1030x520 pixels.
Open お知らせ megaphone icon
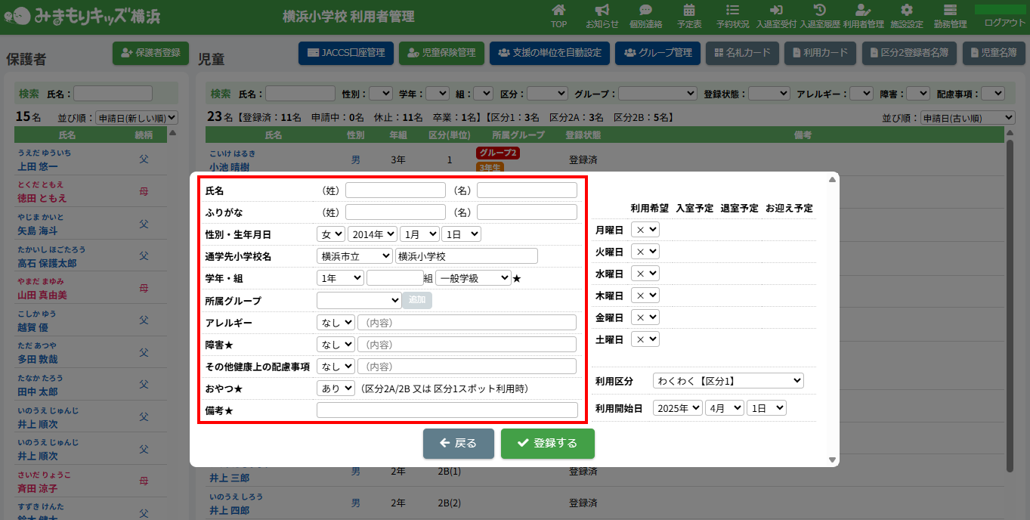(602, 11)
